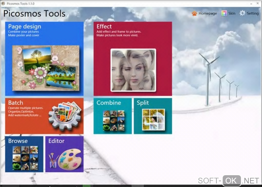Open the Setting option text

click(x=253, y=14)
